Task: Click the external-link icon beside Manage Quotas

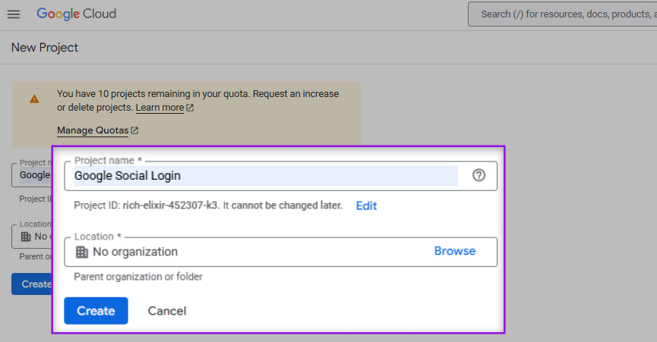Action: [134, 130]
